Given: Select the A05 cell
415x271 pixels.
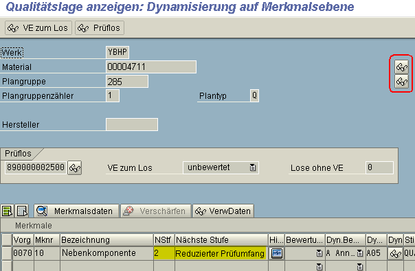Looking at the screenshot, I should click(376, 253).
